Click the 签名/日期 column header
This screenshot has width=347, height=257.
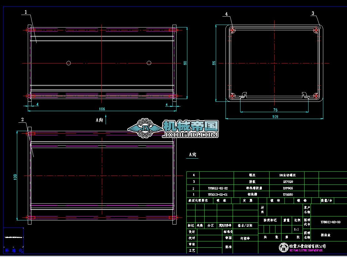(245, 225)
